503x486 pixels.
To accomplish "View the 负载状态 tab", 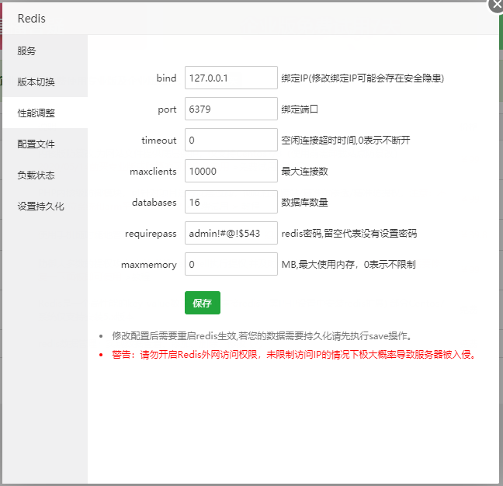I will tap(45, 175).
